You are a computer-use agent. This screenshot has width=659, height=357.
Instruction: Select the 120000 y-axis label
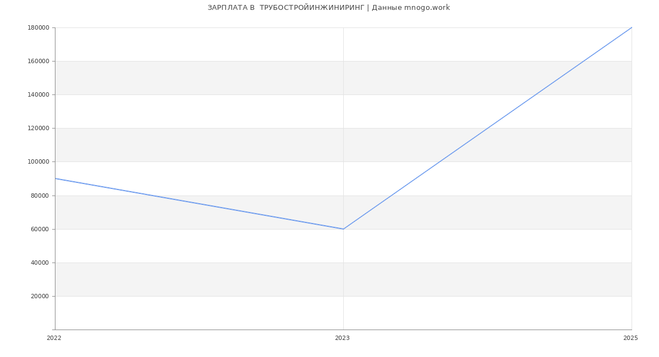pos(39,128)
